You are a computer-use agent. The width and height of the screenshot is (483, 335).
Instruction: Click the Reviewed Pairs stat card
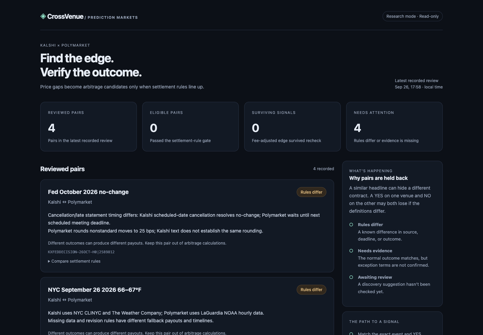pyautogui.click(x=89, y=127)
